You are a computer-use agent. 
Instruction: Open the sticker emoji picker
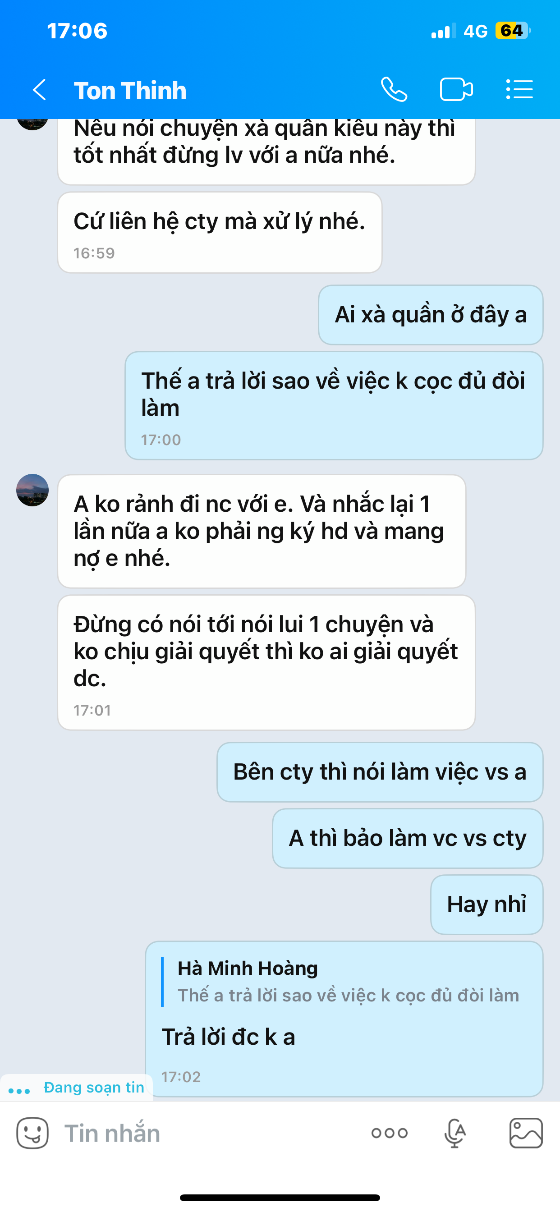coord(32,1133)
